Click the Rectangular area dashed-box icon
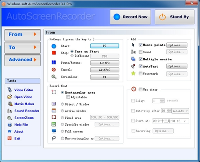This screenshot has height=162, width=200. pos(54,92)
